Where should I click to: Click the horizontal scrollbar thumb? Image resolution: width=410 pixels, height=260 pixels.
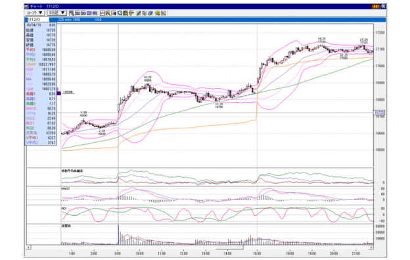tap(229, 247)
